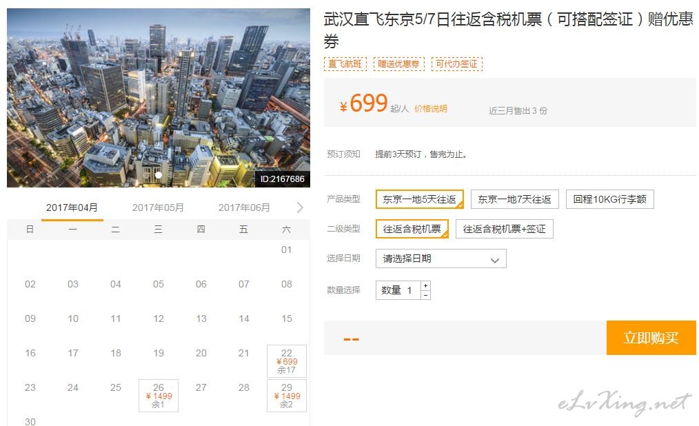Decrease quantity with minus stepper
Viewport: 699px width, 426px height.
coord(426,295)
